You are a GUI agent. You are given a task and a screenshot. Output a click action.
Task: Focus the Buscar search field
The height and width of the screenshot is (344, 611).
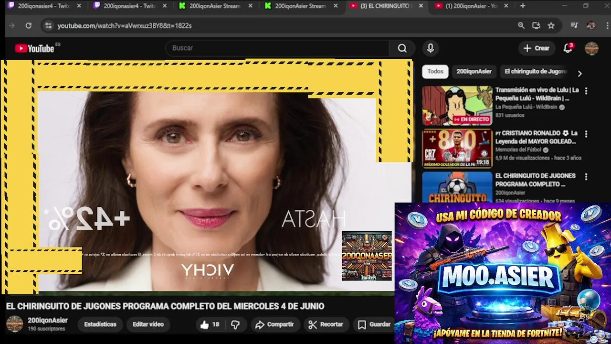click(x=277, y=48)
